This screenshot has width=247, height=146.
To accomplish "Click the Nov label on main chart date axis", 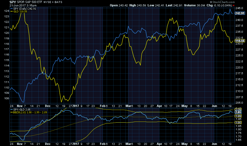I will click(x=20, y=106).
